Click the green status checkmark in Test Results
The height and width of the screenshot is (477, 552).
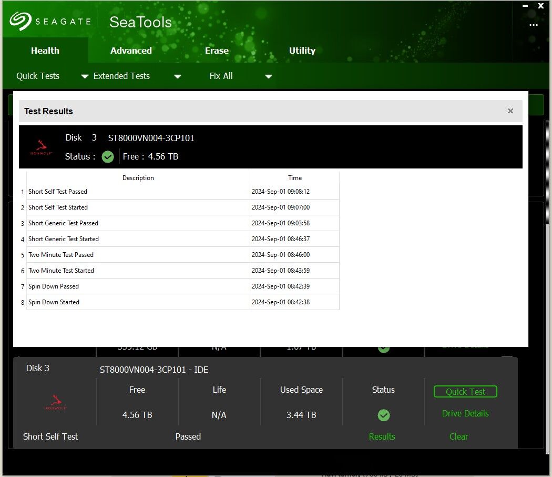[108, 156]
